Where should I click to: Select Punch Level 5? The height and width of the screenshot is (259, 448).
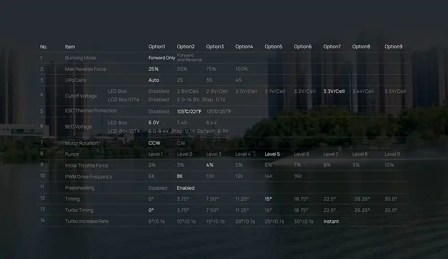[x=272, y=154]
